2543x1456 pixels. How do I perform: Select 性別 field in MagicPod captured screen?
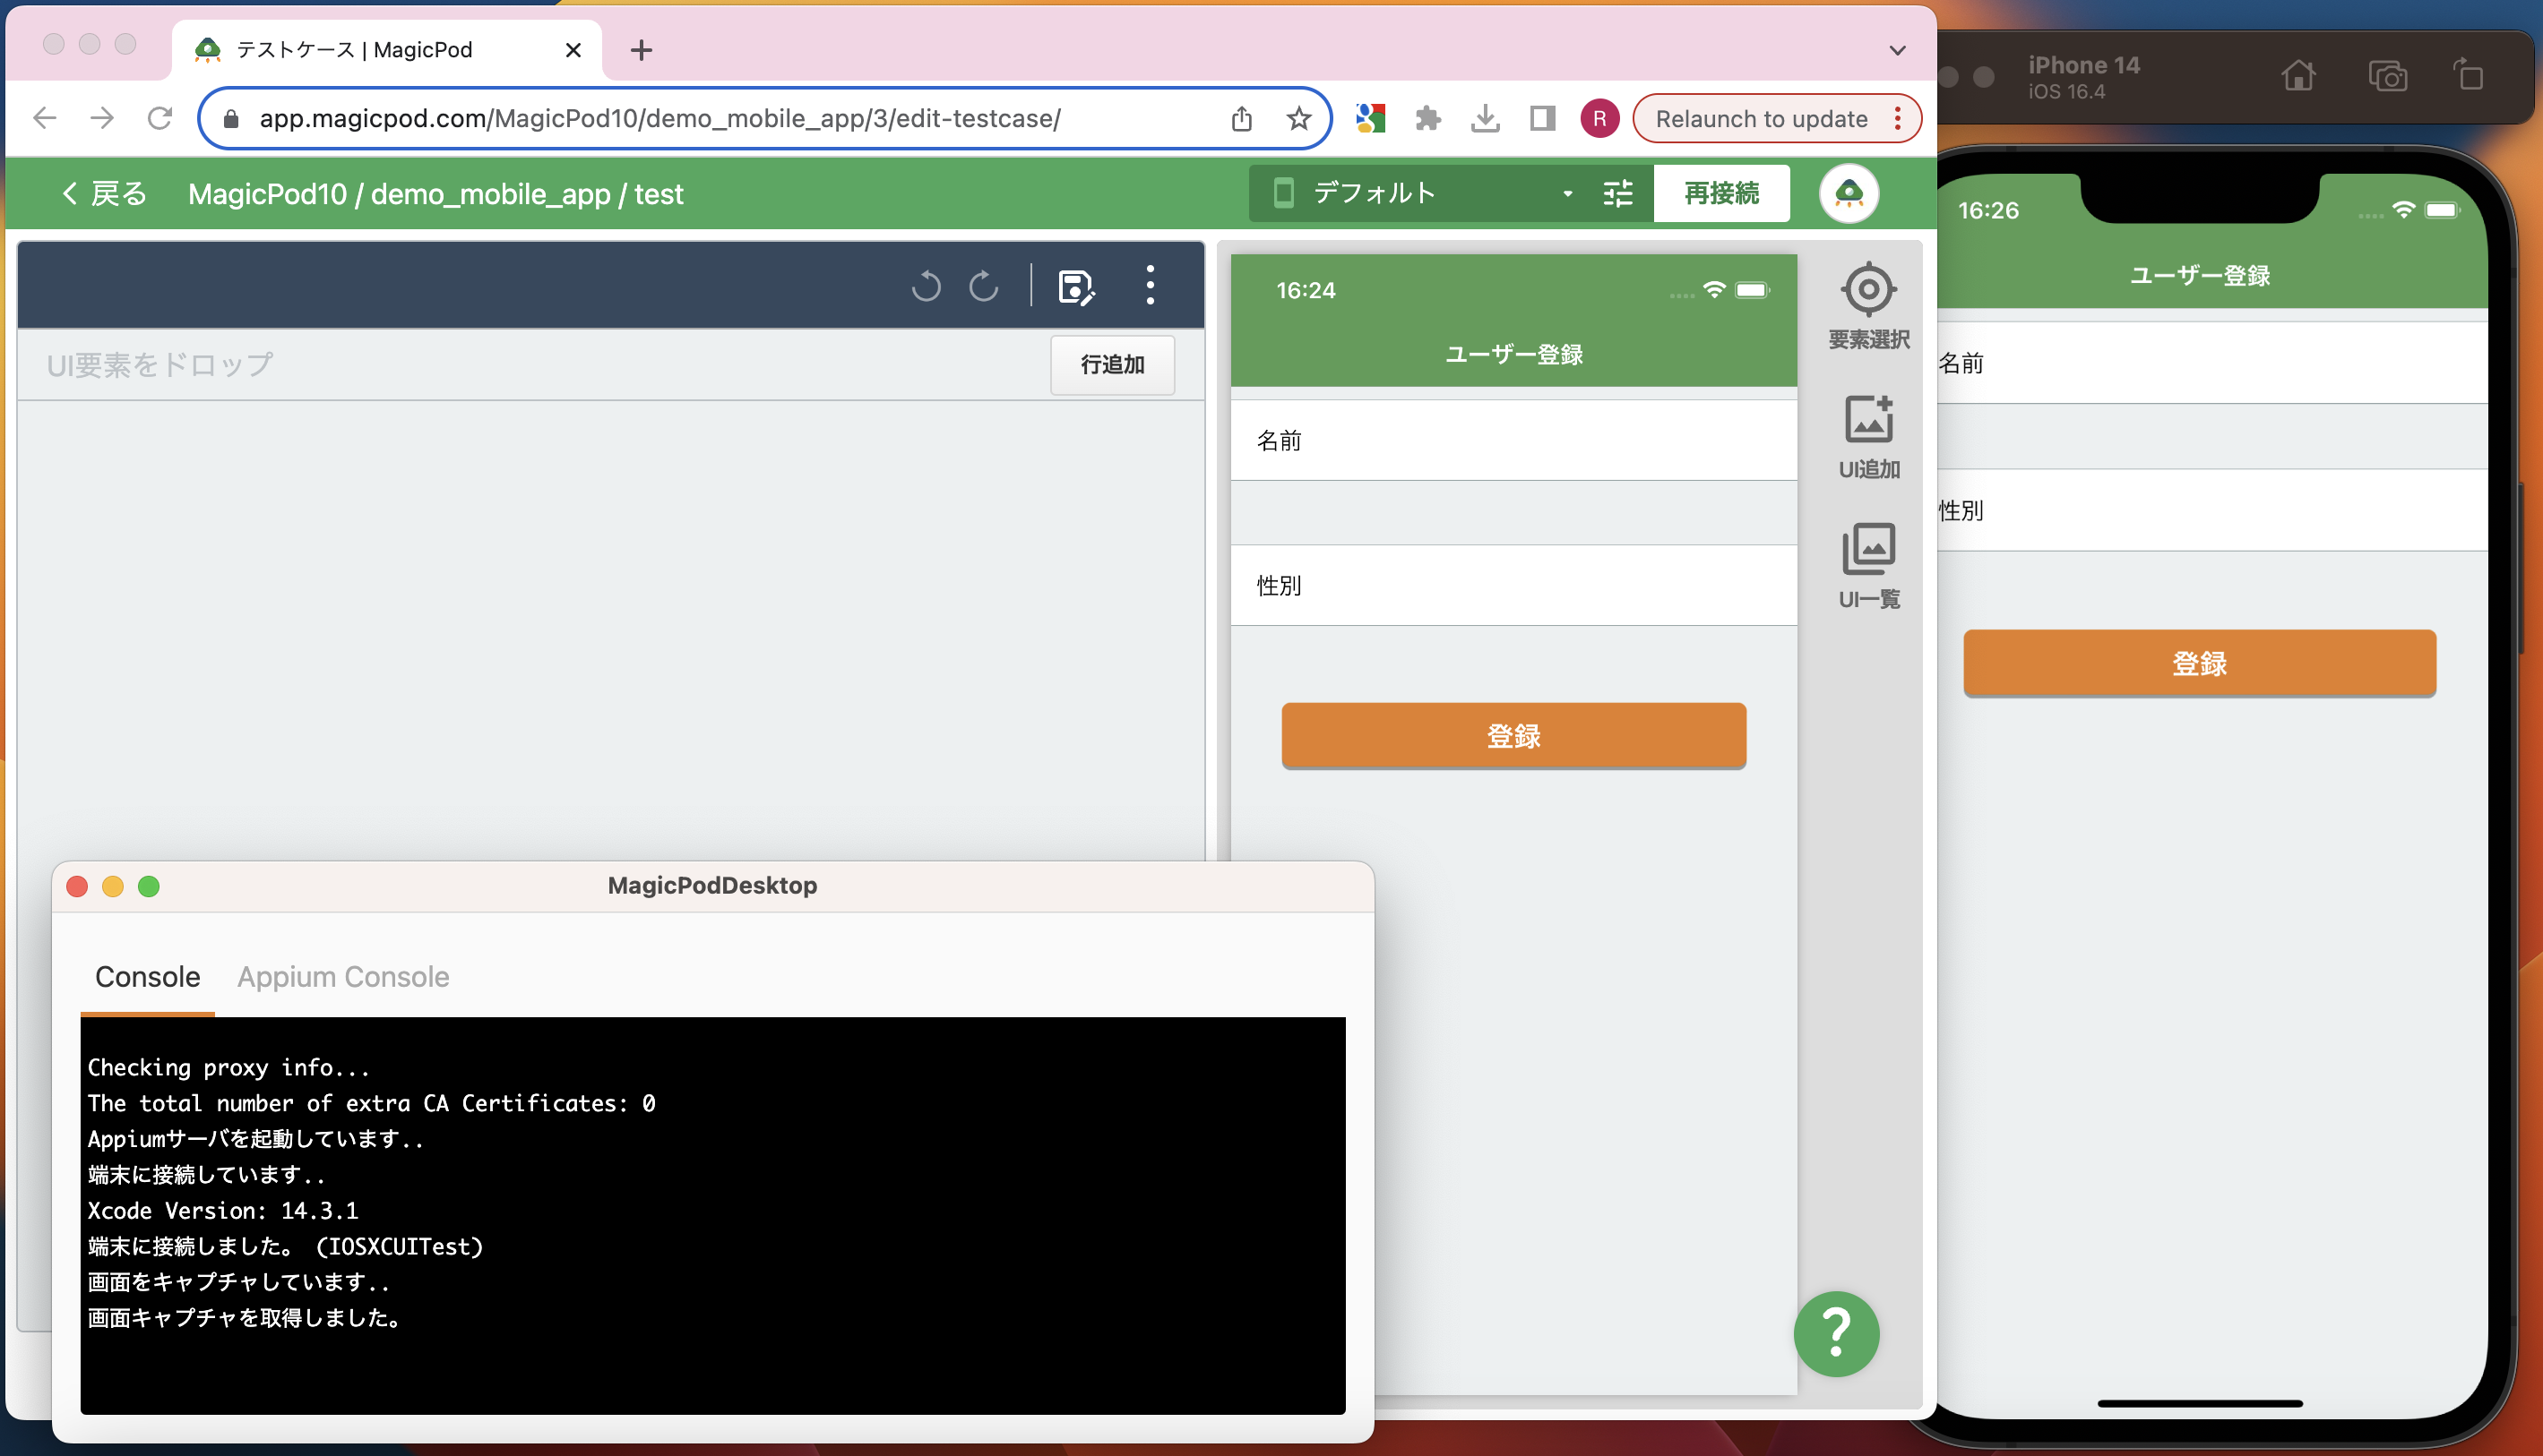tap(1513, 585)
